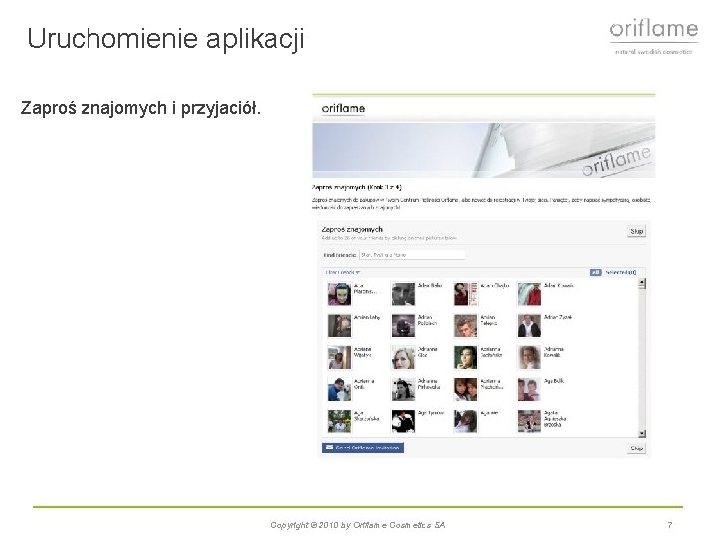Select the Agata Brzoska profile picture
This screenshot has height=537, width=716.
[x=529, y=421]
